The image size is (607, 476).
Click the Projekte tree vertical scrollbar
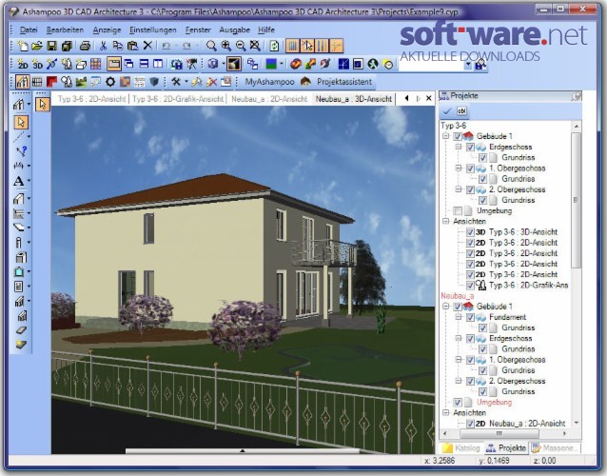tap(576, 200)
